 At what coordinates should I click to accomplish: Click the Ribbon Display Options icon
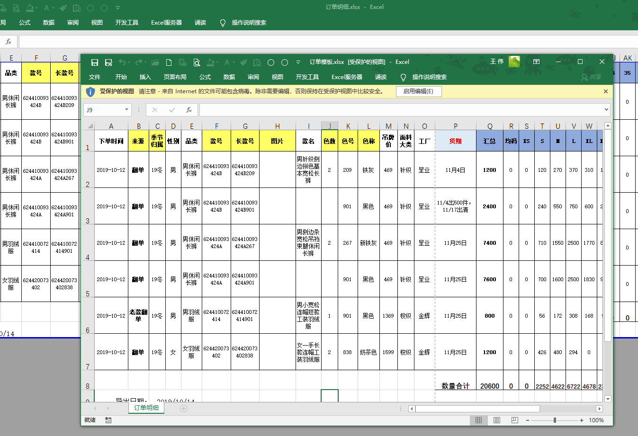536,62
